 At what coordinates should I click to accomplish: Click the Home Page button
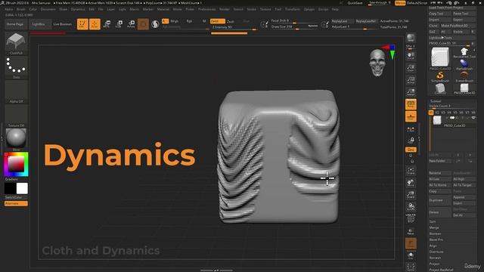click(15, 24)
